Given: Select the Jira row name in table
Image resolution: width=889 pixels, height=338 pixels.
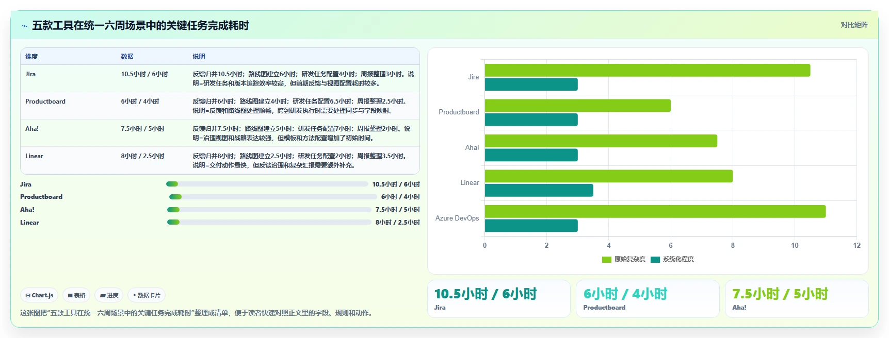Looking at the screenshot, I should click(30, 74).
